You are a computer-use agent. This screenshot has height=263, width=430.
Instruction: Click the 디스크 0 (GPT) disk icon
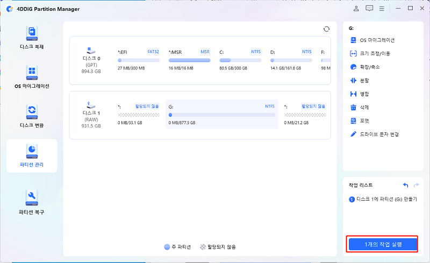[x=91, y=51]
